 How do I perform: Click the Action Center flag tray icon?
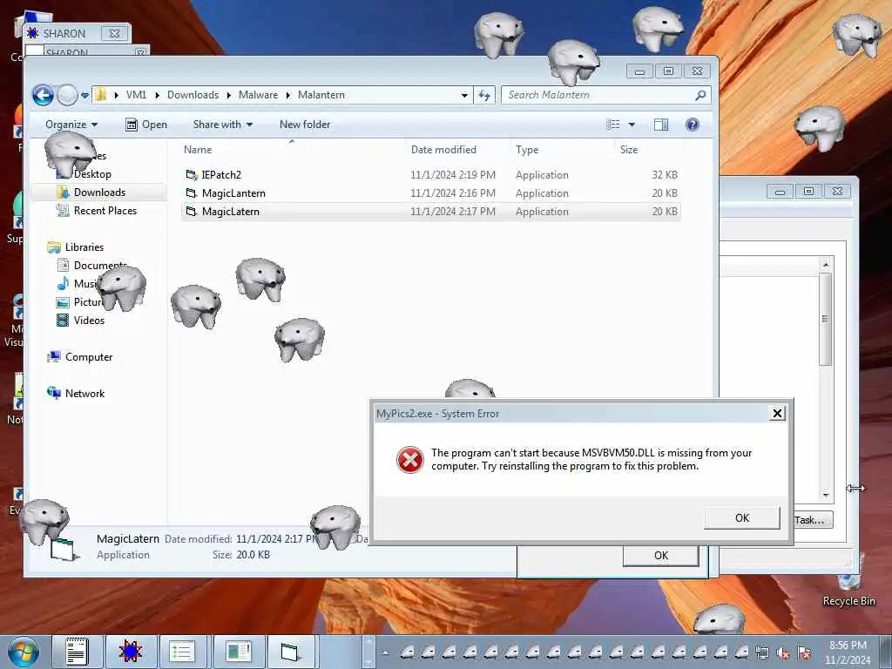point(804,652)
